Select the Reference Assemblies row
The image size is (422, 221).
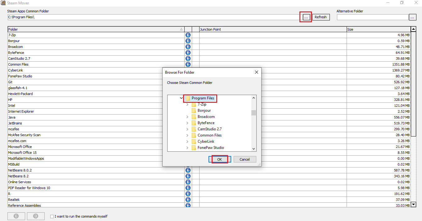click(x=96, y=206)
